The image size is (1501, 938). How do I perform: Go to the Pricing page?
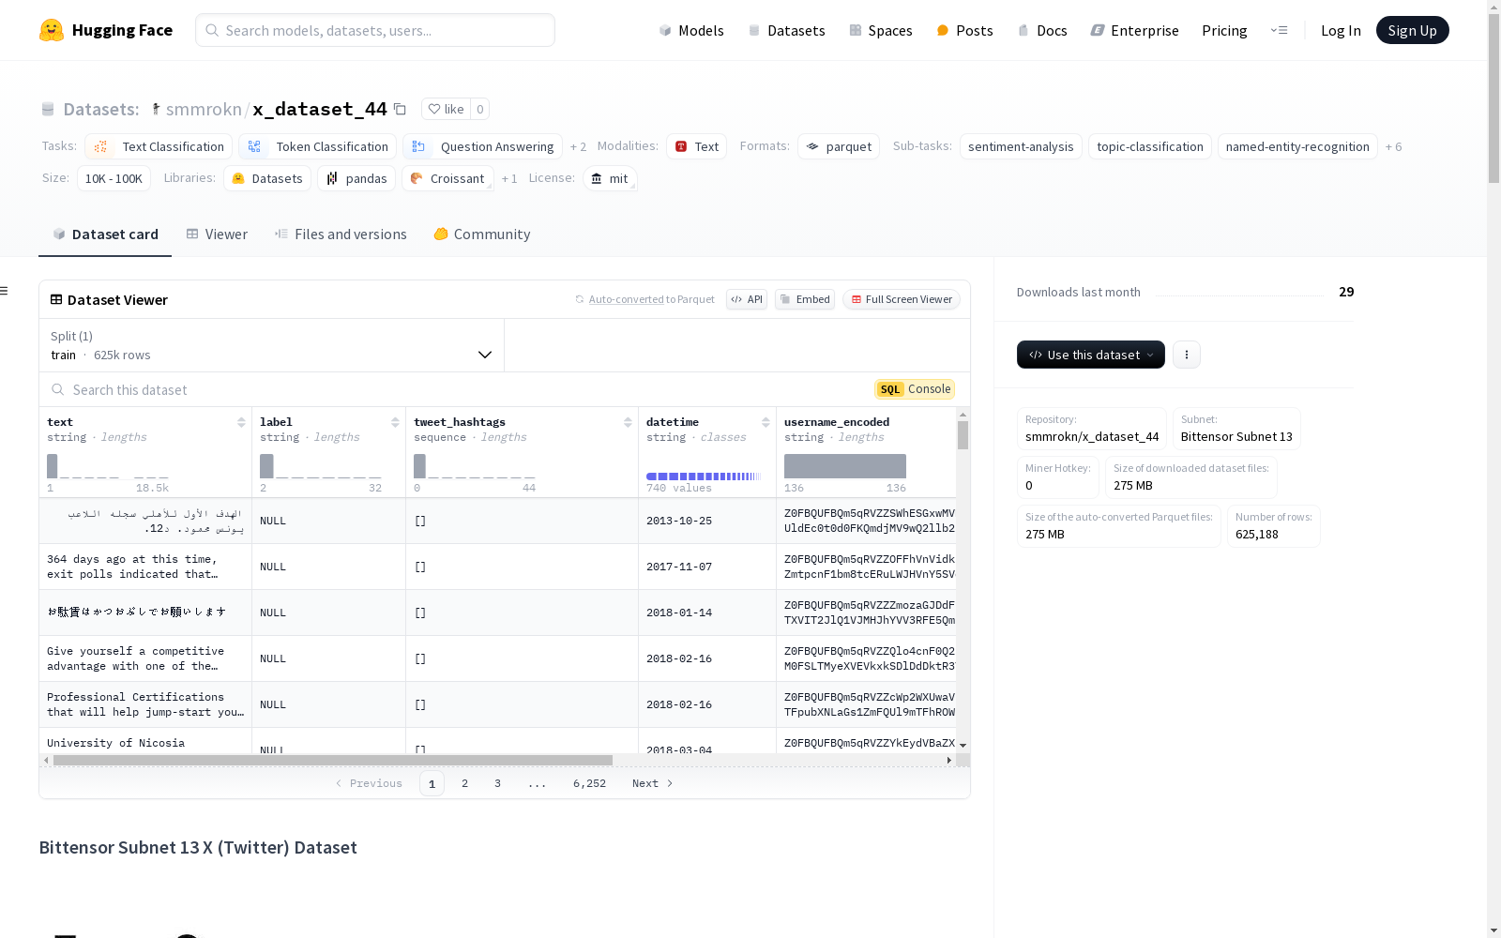pyautogui.click(x=1224, y=30)
